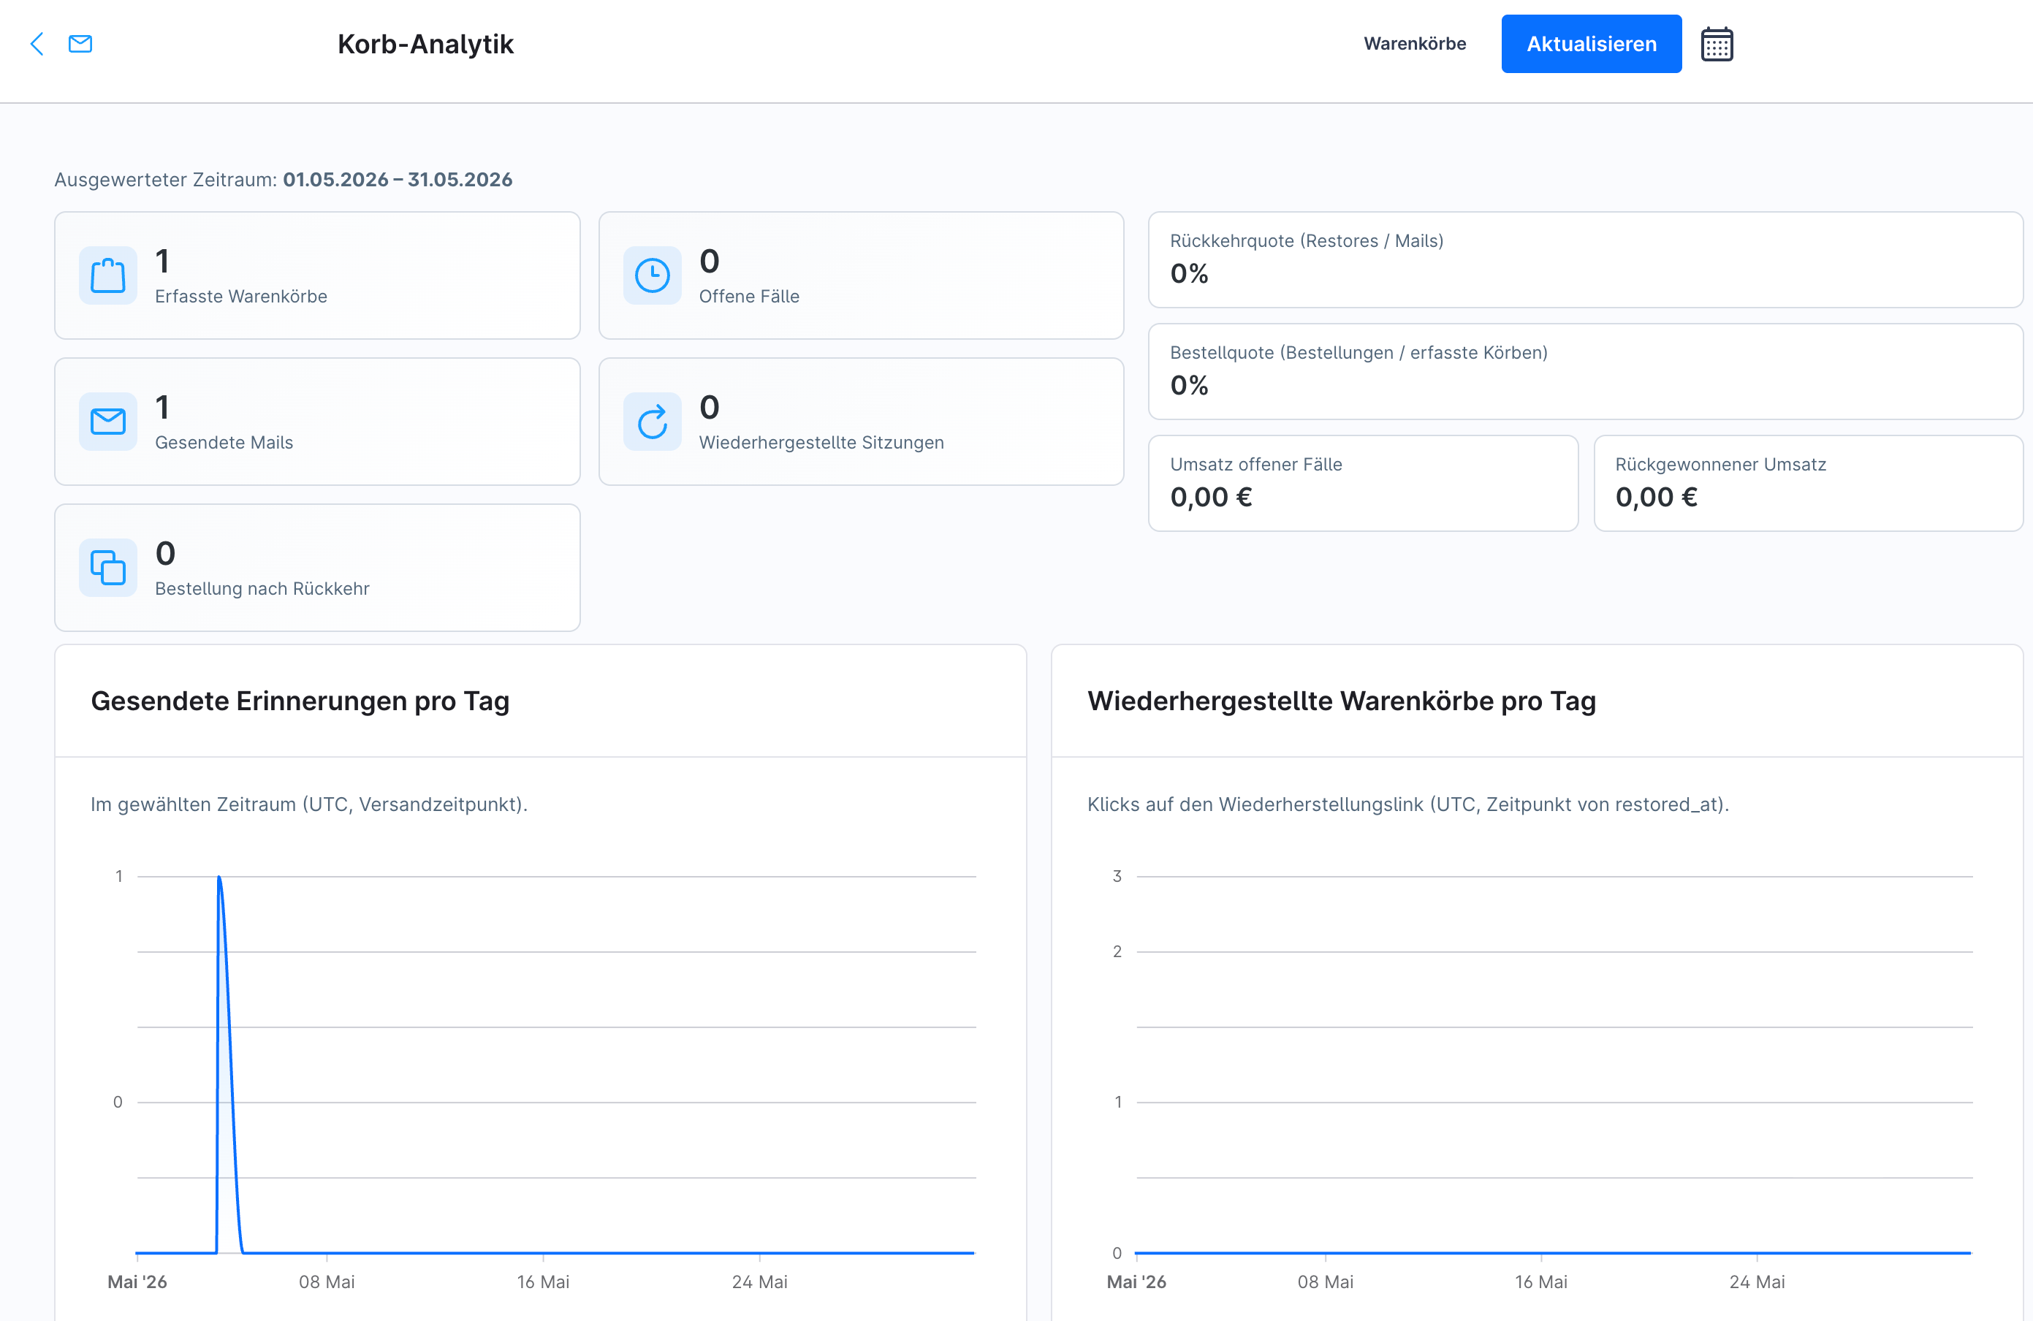The height and width of the screenshot is (1321, 2033).
Task: Open the Rückgewonnener Umsatz card
Action: (1809, 483)
